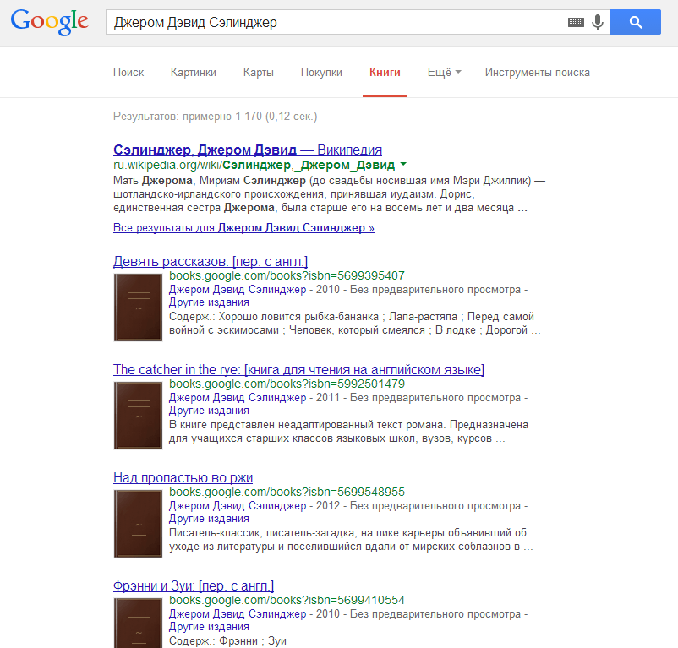The width and height of the screenshot is (678, 648).
Task: Open the on-screen keyboard icon
Action: pyautogui.click(x=576, y=22)
